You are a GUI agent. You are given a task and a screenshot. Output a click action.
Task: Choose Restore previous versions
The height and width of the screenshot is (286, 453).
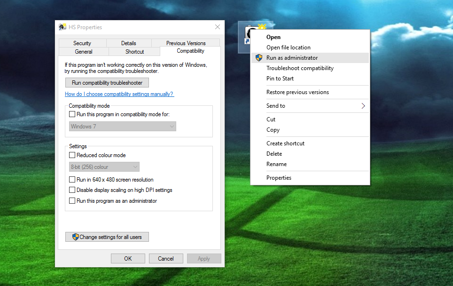click(x=310, y=92)
